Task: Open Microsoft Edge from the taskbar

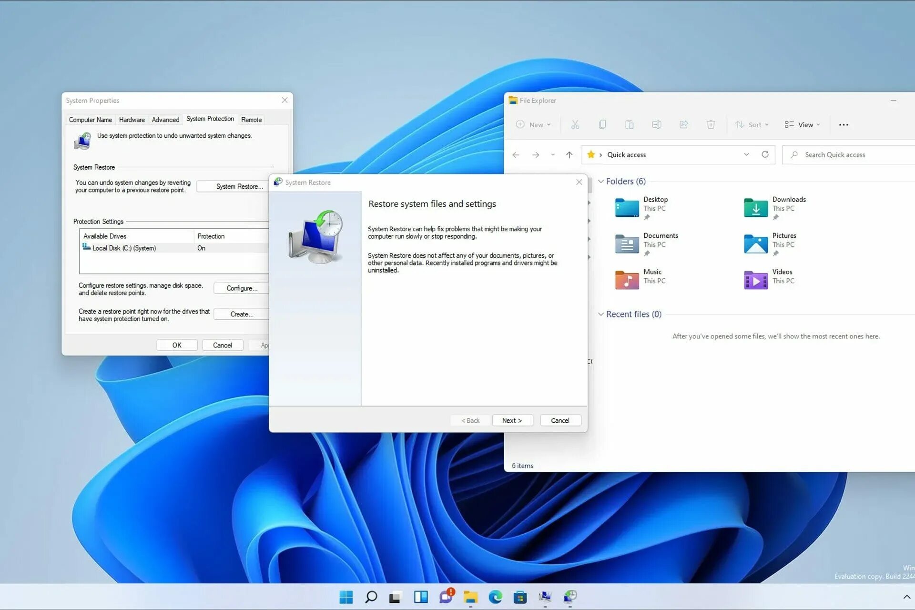Action: (495, 597)
